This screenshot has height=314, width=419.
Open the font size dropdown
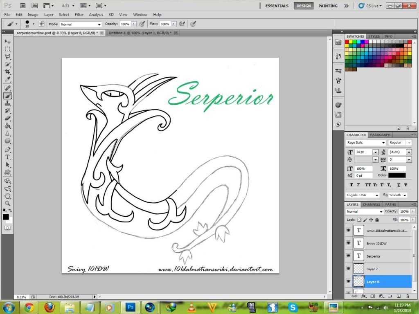coord(376,152)
